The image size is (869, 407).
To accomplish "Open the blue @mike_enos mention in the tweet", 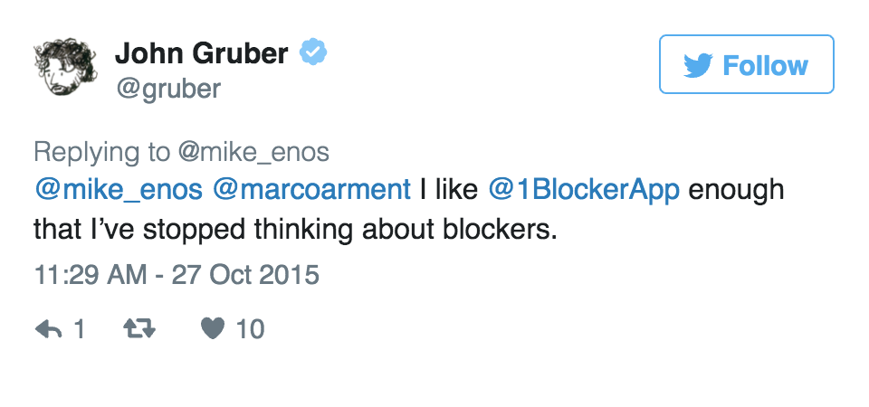I will tap(118, 191).
